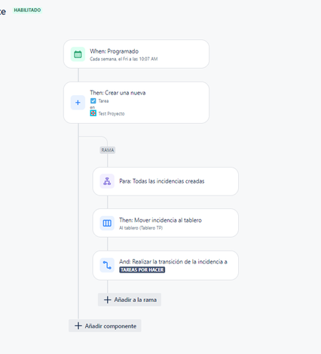
Task: Click the transition path icon
Action: point(107,265)
